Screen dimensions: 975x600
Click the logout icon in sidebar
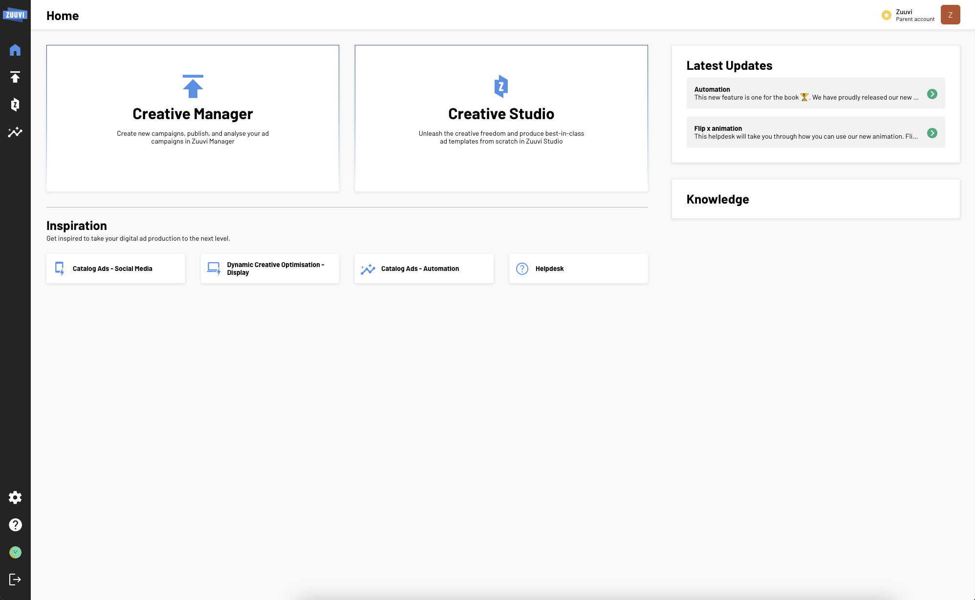(15, 579)
